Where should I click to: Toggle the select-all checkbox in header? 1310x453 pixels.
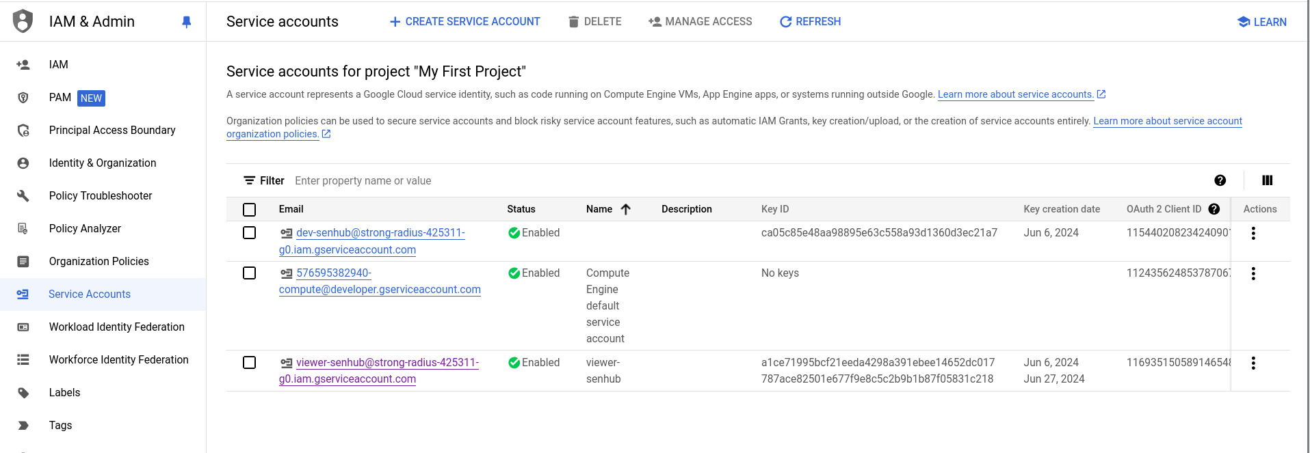[250, 210]
